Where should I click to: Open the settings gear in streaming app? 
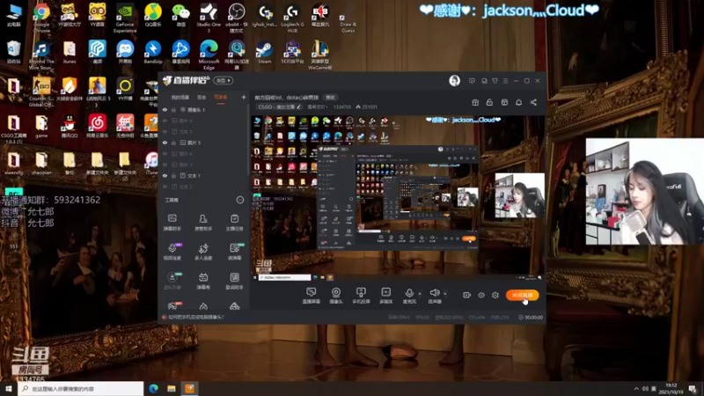[495, 295]
